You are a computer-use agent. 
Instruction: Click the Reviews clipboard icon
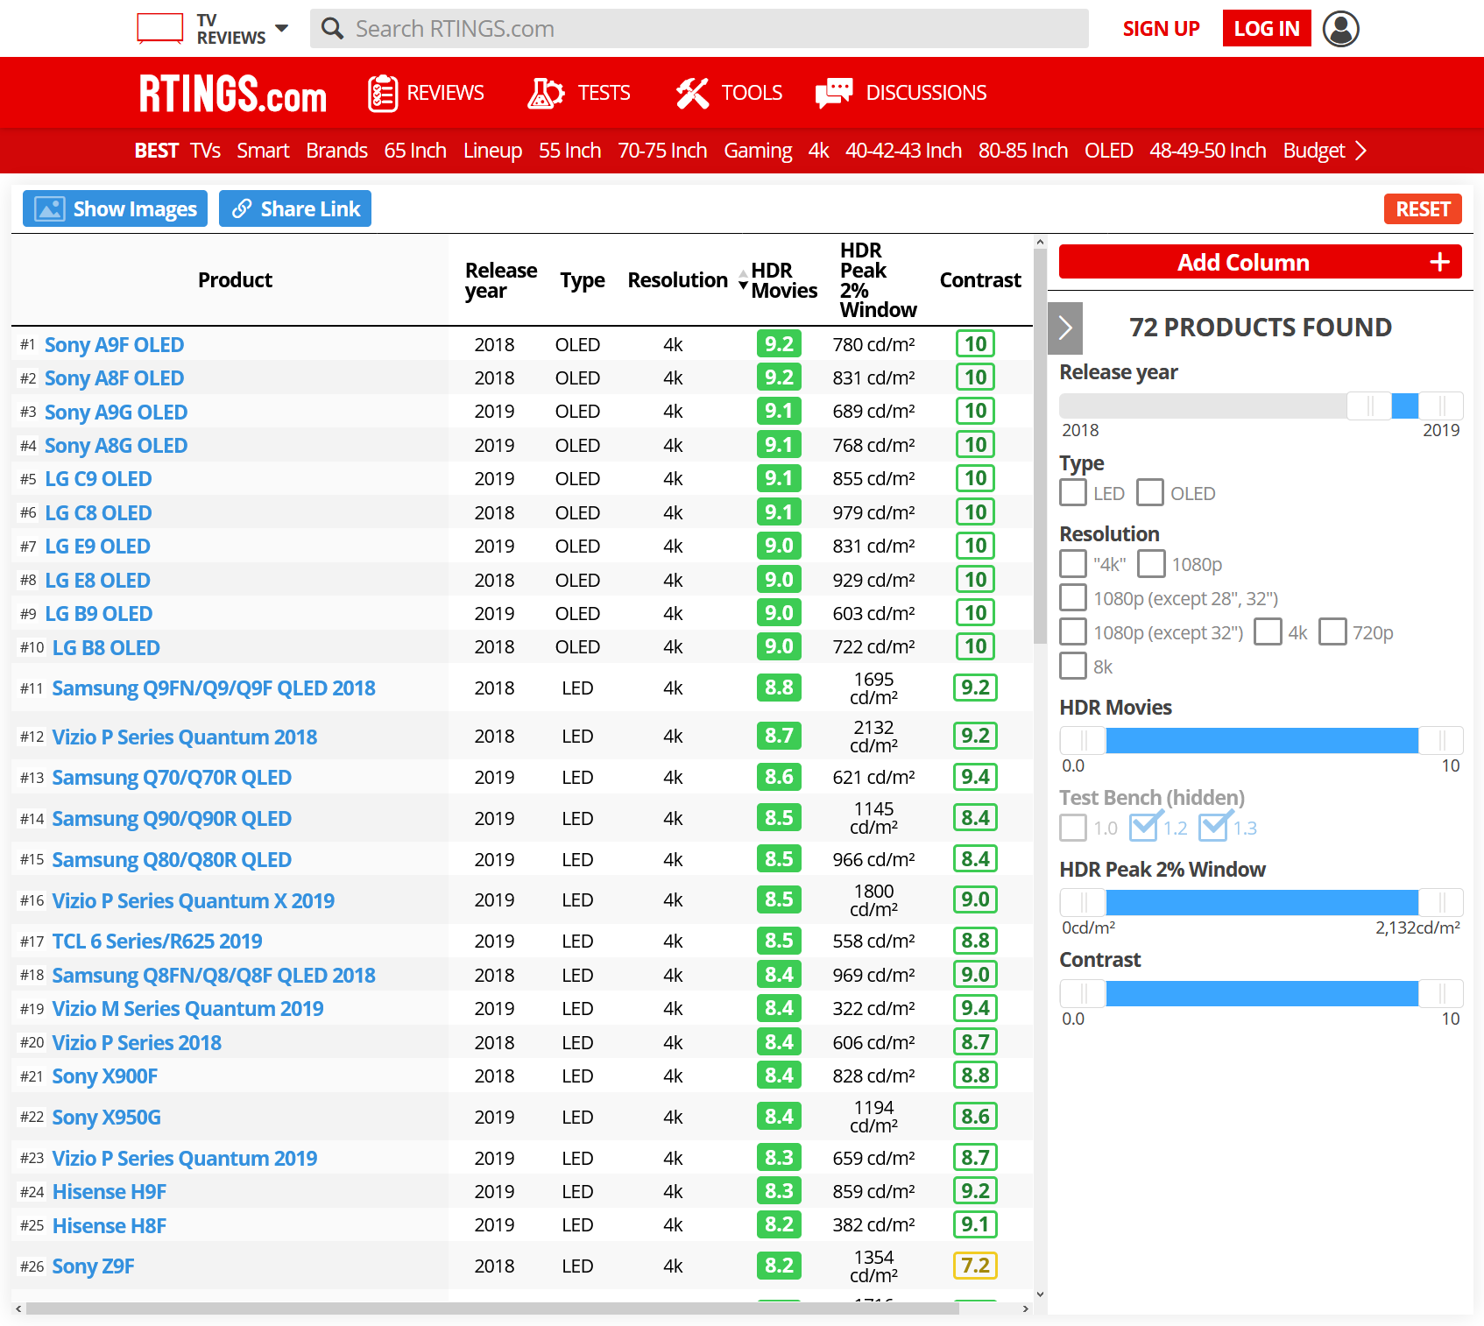383,93
